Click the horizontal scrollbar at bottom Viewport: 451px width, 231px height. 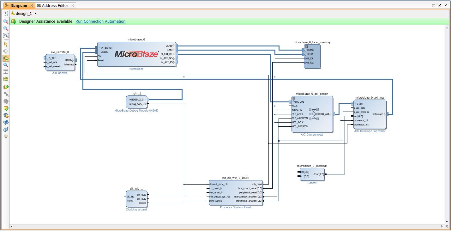click(x=227, y=227)
